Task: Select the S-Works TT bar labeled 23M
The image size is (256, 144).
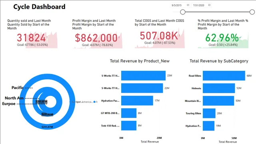Action: tap(143, 76)
